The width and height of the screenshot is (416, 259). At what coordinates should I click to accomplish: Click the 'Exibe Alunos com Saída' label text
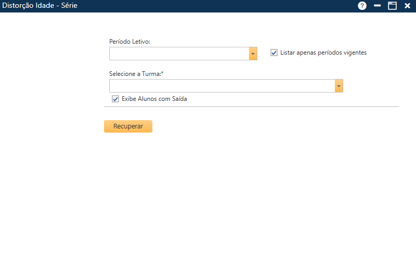(x=154, y=99)
